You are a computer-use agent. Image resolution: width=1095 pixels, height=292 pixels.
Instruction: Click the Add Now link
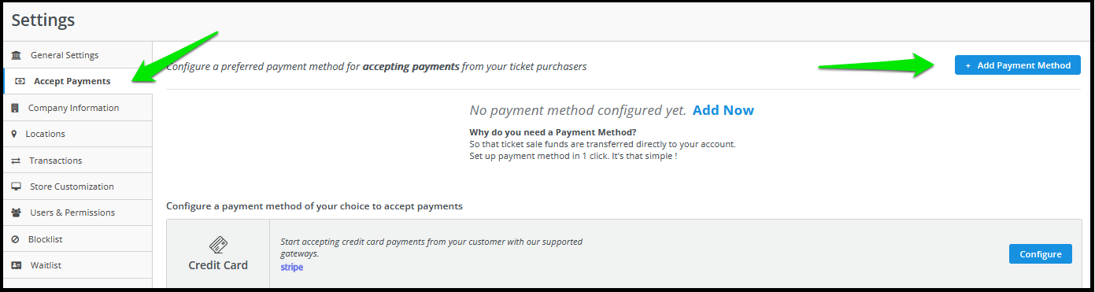(723, 110)
